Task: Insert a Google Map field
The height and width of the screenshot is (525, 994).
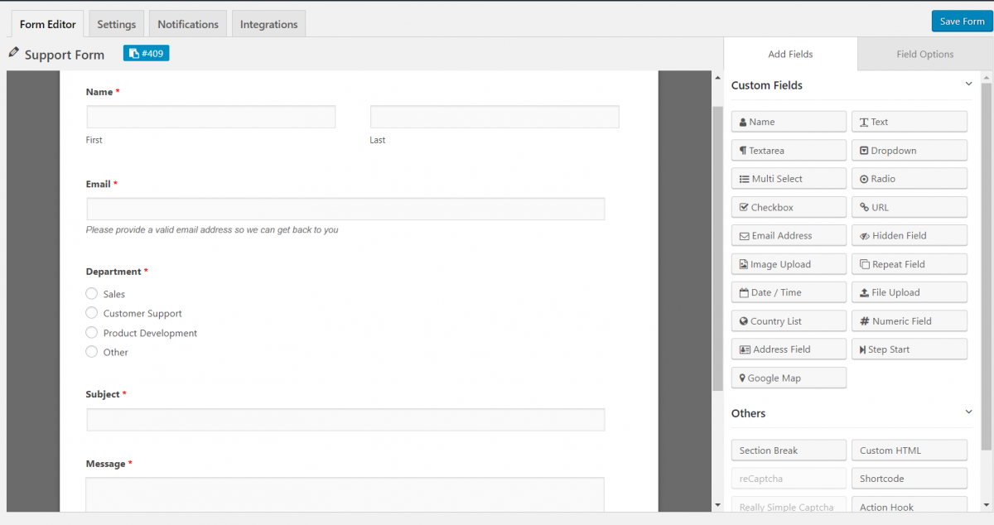Action: pyautogui.click(x=788, y=378)
